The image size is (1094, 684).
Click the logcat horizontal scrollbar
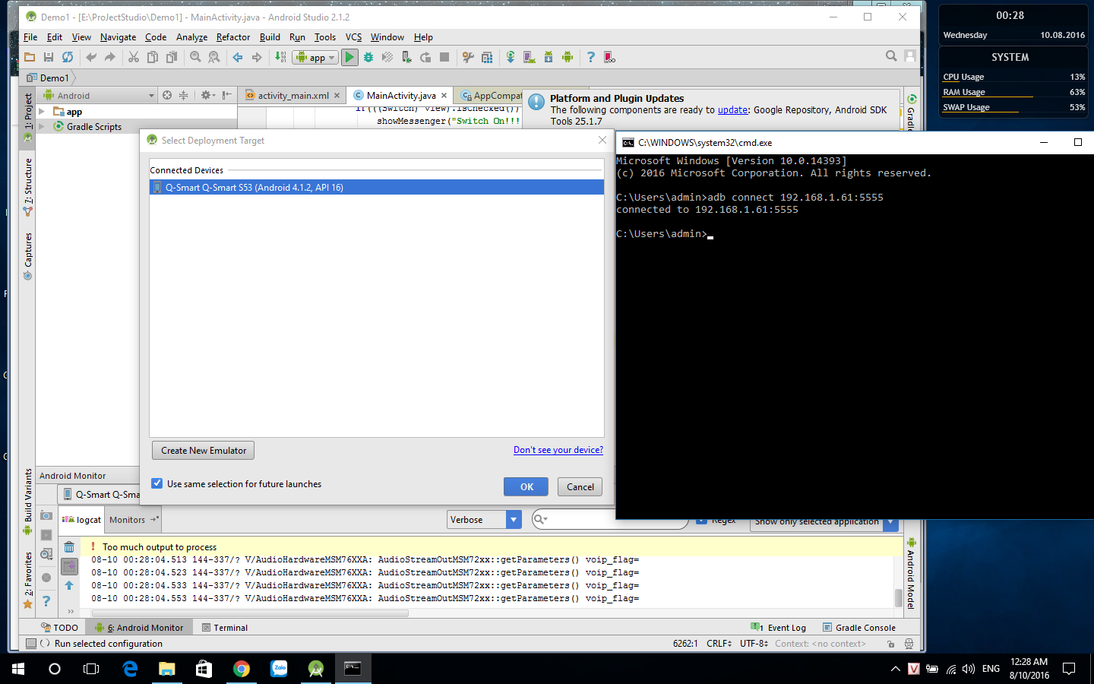point(250,613)
